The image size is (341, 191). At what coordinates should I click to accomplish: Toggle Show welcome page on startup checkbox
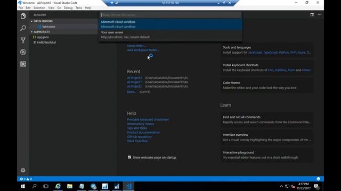point(129,157)
